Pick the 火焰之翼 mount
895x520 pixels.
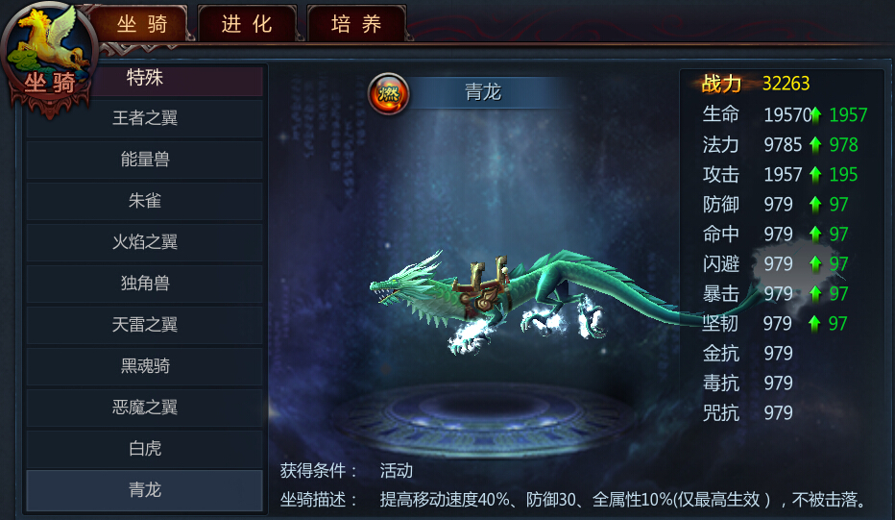(144, 242)
